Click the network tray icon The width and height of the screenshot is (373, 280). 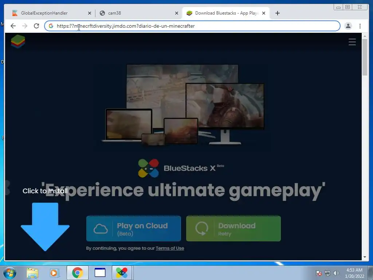pyautogui.click(x=327, y=273)
